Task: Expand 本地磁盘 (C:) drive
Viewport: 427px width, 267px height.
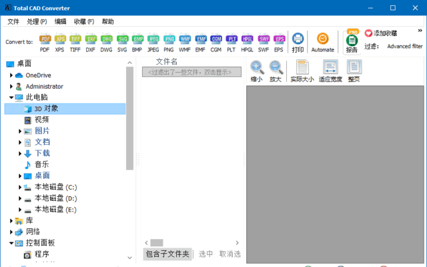Action: click(x=20, y=187)
